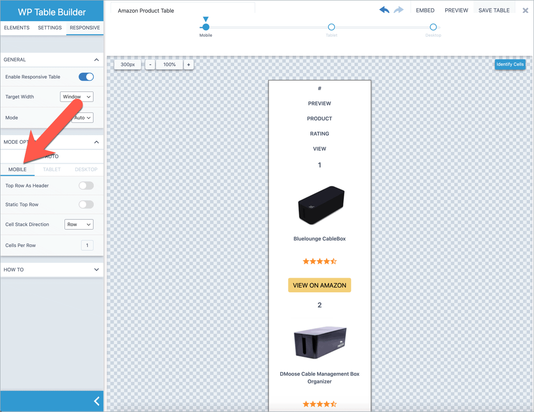The height and width of the screenshot is (412, 534).
Task: Disable the Enable Responsive Table toggle
Action: click(86, 76)
